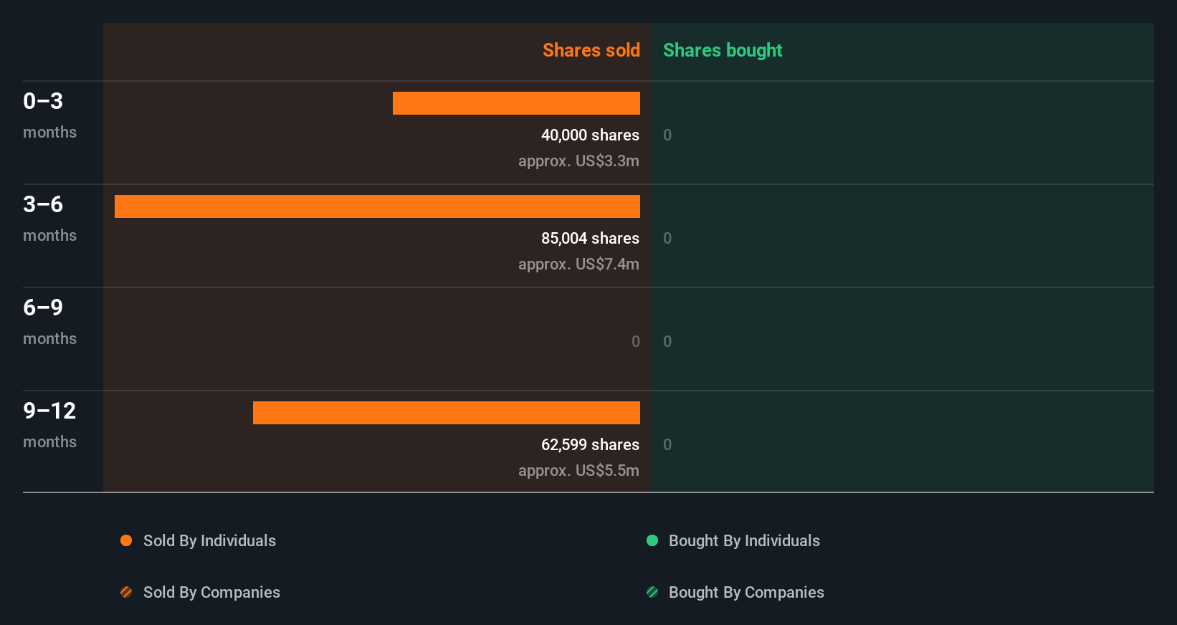Image resolution: width=1177 pixels, height=625 pixels.
Task: Select the Shares sold column header
Action: (x=591, y=50)
